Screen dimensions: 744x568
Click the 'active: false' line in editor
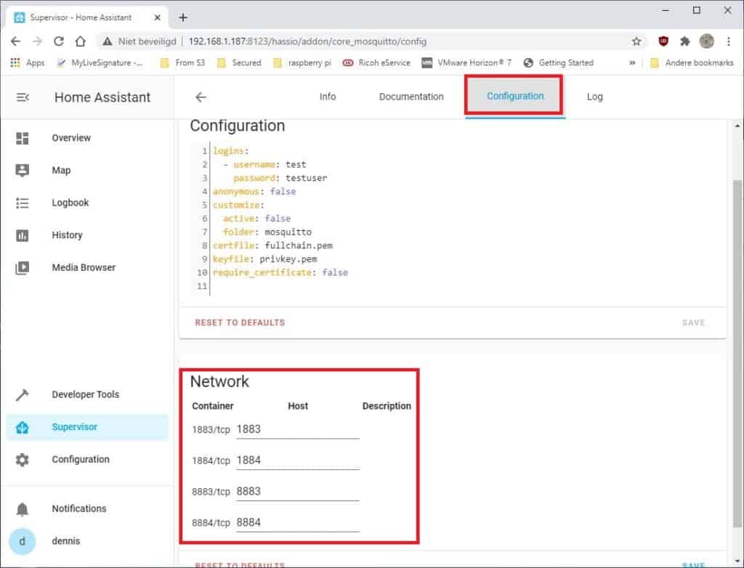(256, 219)
